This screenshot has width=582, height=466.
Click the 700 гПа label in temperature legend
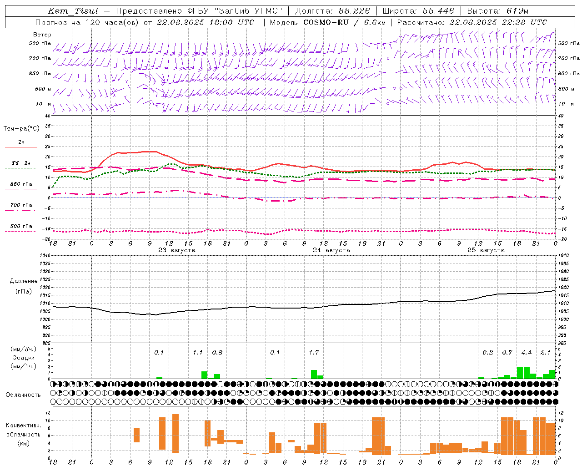click(21, 205)
